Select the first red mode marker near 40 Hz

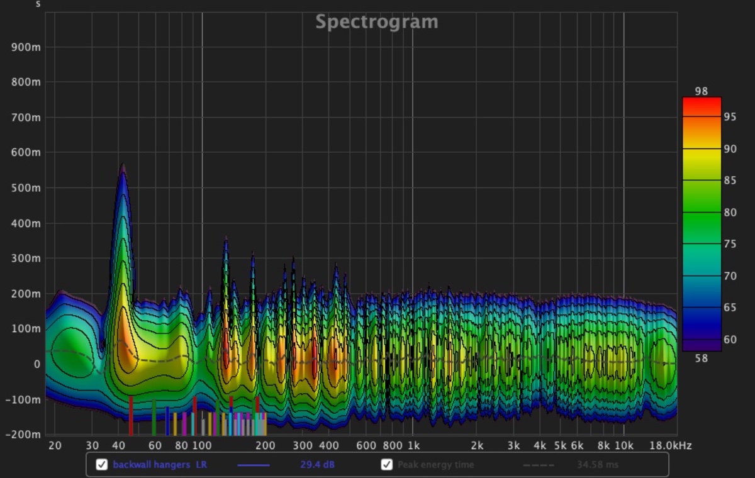tap(131, 415)
